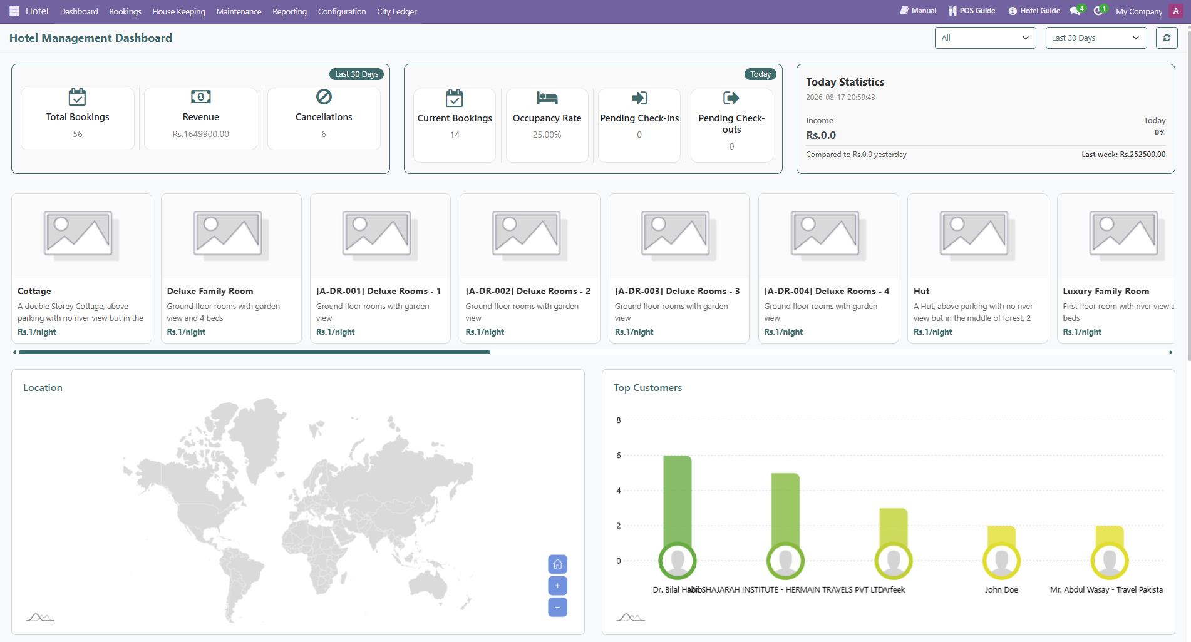This screenshot has width=1191, height=642.
Task: Reset the map with the home icon
Action: click(557, 564)
